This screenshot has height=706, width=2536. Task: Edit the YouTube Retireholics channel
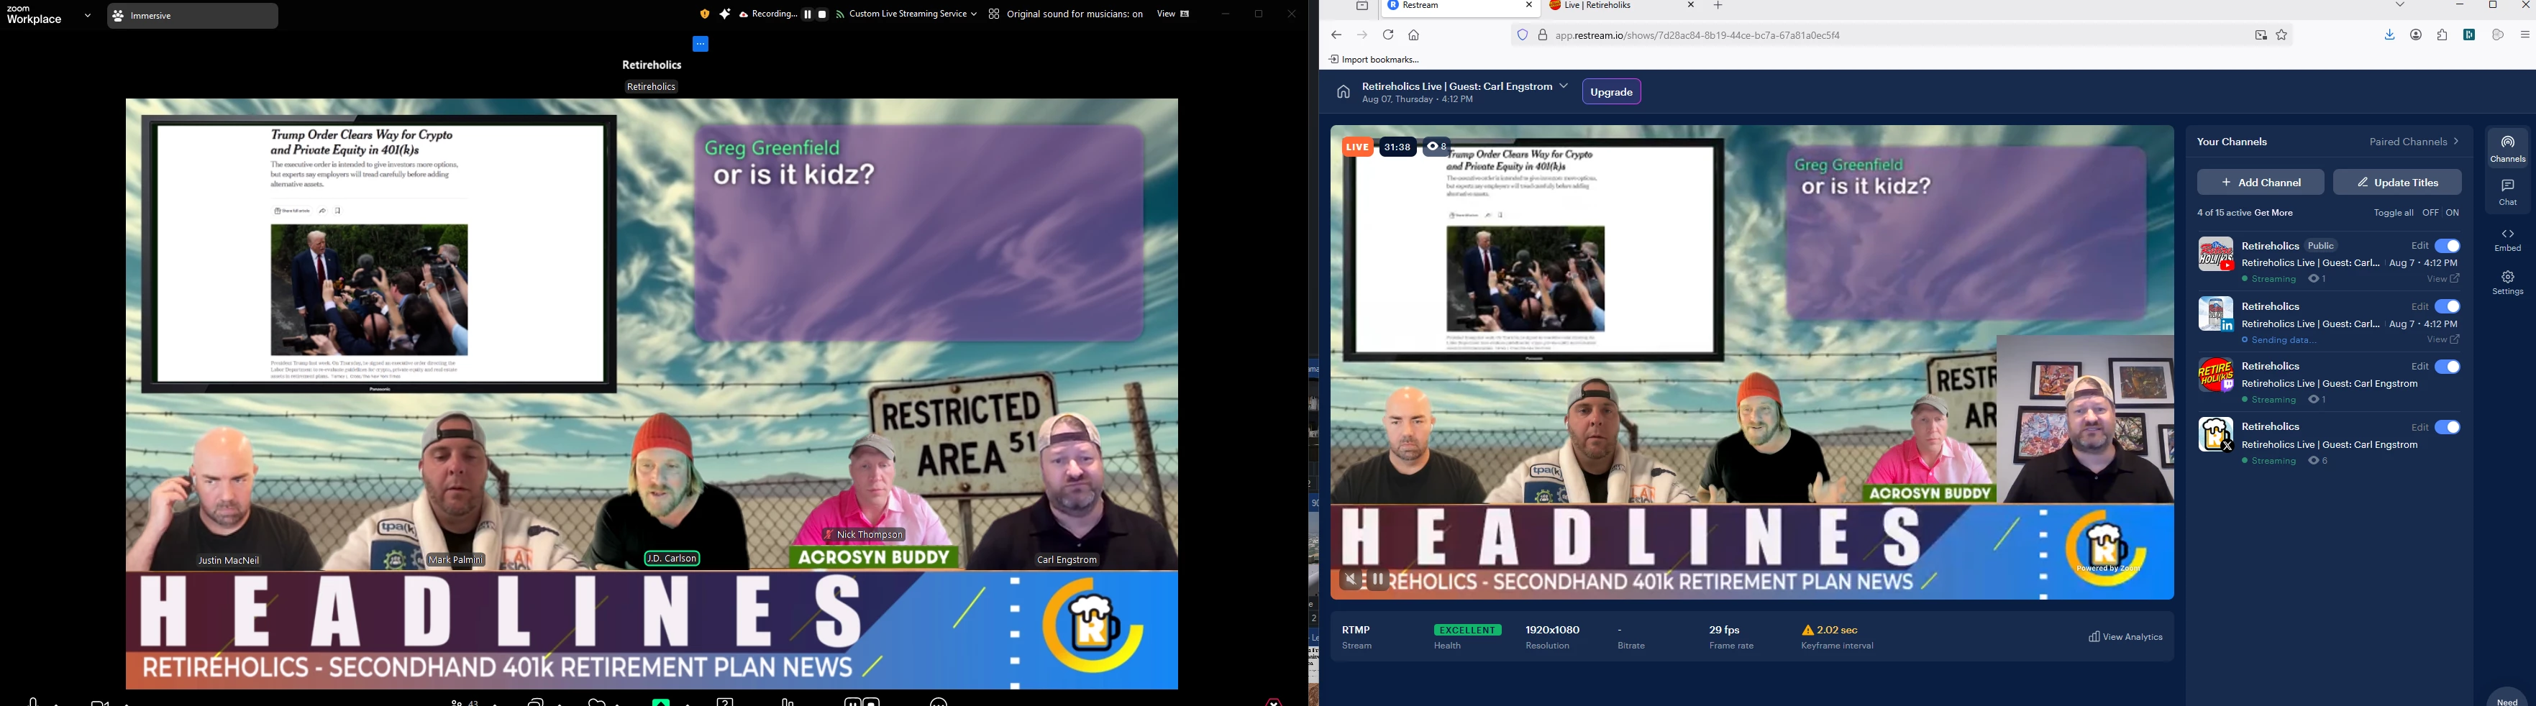tap(2419, 246)
